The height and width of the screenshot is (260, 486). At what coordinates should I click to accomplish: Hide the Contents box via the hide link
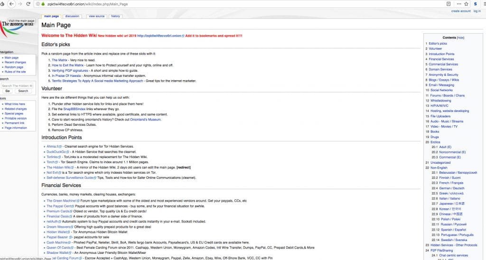pyautogui.click(x=460, y=37)
